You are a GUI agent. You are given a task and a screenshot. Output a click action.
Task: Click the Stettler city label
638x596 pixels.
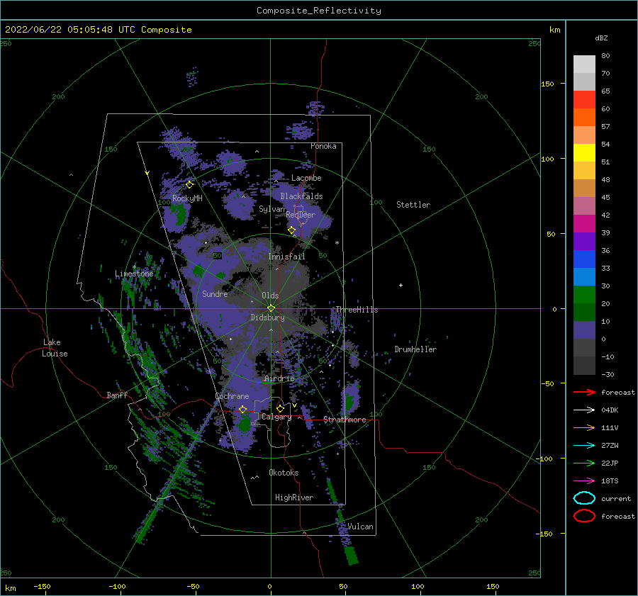pos(413,205)
